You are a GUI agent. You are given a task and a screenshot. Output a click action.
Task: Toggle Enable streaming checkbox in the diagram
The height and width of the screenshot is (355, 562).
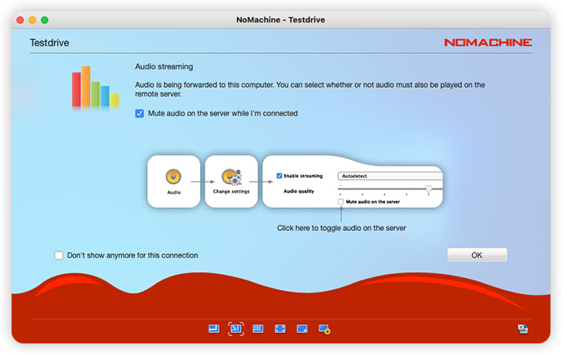[279, 176]
